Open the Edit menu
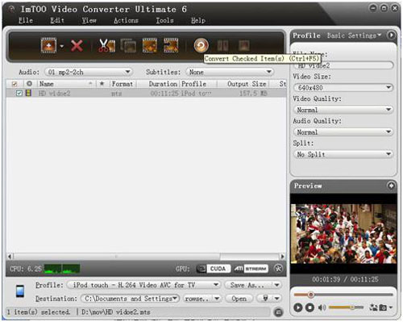 [57, 20]
